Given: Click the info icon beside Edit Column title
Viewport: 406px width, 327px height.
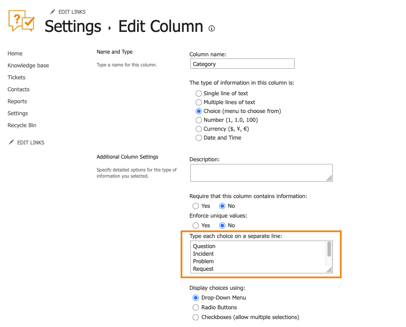Looking at the screenshot, I should (x=212, y=28).
